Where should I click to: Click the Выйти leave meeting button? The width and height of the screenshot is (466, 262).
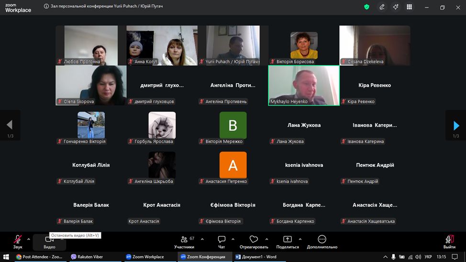[x=449, y=241]
